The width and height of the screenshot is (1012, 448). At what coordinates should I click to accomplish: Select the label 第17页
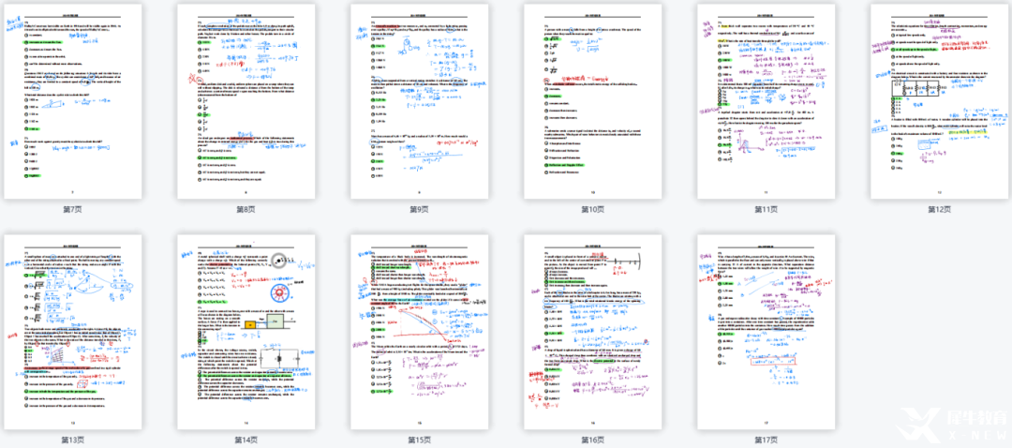click(x=766, y=441)
